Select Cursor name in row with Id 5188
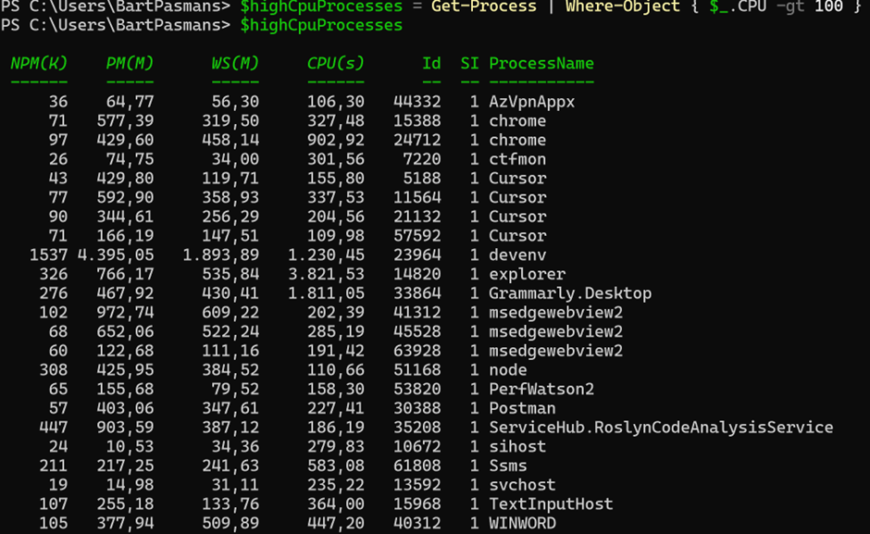Viewport: 870px width, 534px height. pos(517,179)
